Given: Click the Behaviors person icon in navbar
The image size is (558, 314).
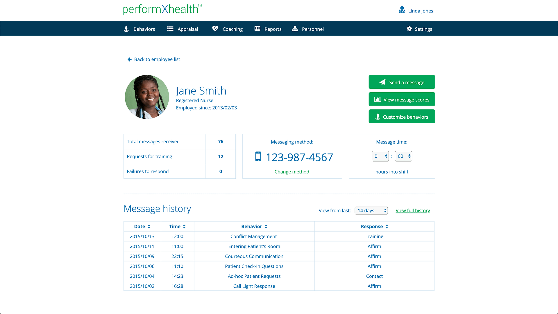Looking at the screenshot, I should (126, 29).
